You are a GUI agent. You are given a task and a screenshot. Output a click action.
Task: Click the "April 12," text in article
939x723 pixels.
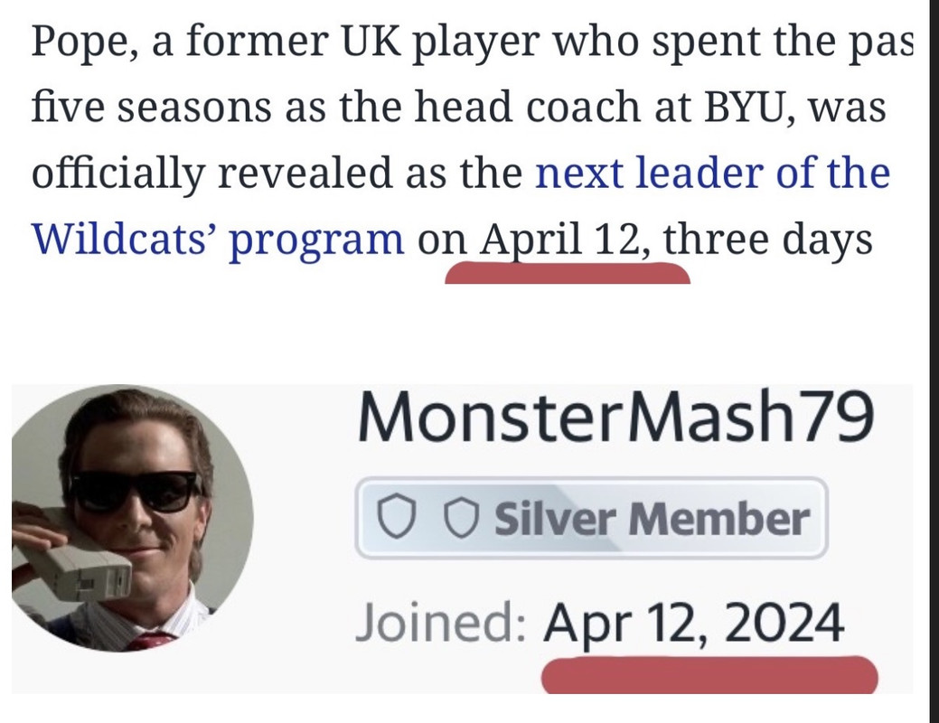click(x=564, y=239)
